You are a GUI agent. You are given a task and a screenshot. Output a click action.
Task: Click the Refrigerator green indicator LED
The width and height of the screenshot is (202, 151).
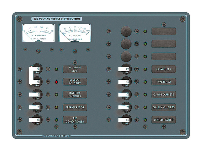[x=56, y=107]
